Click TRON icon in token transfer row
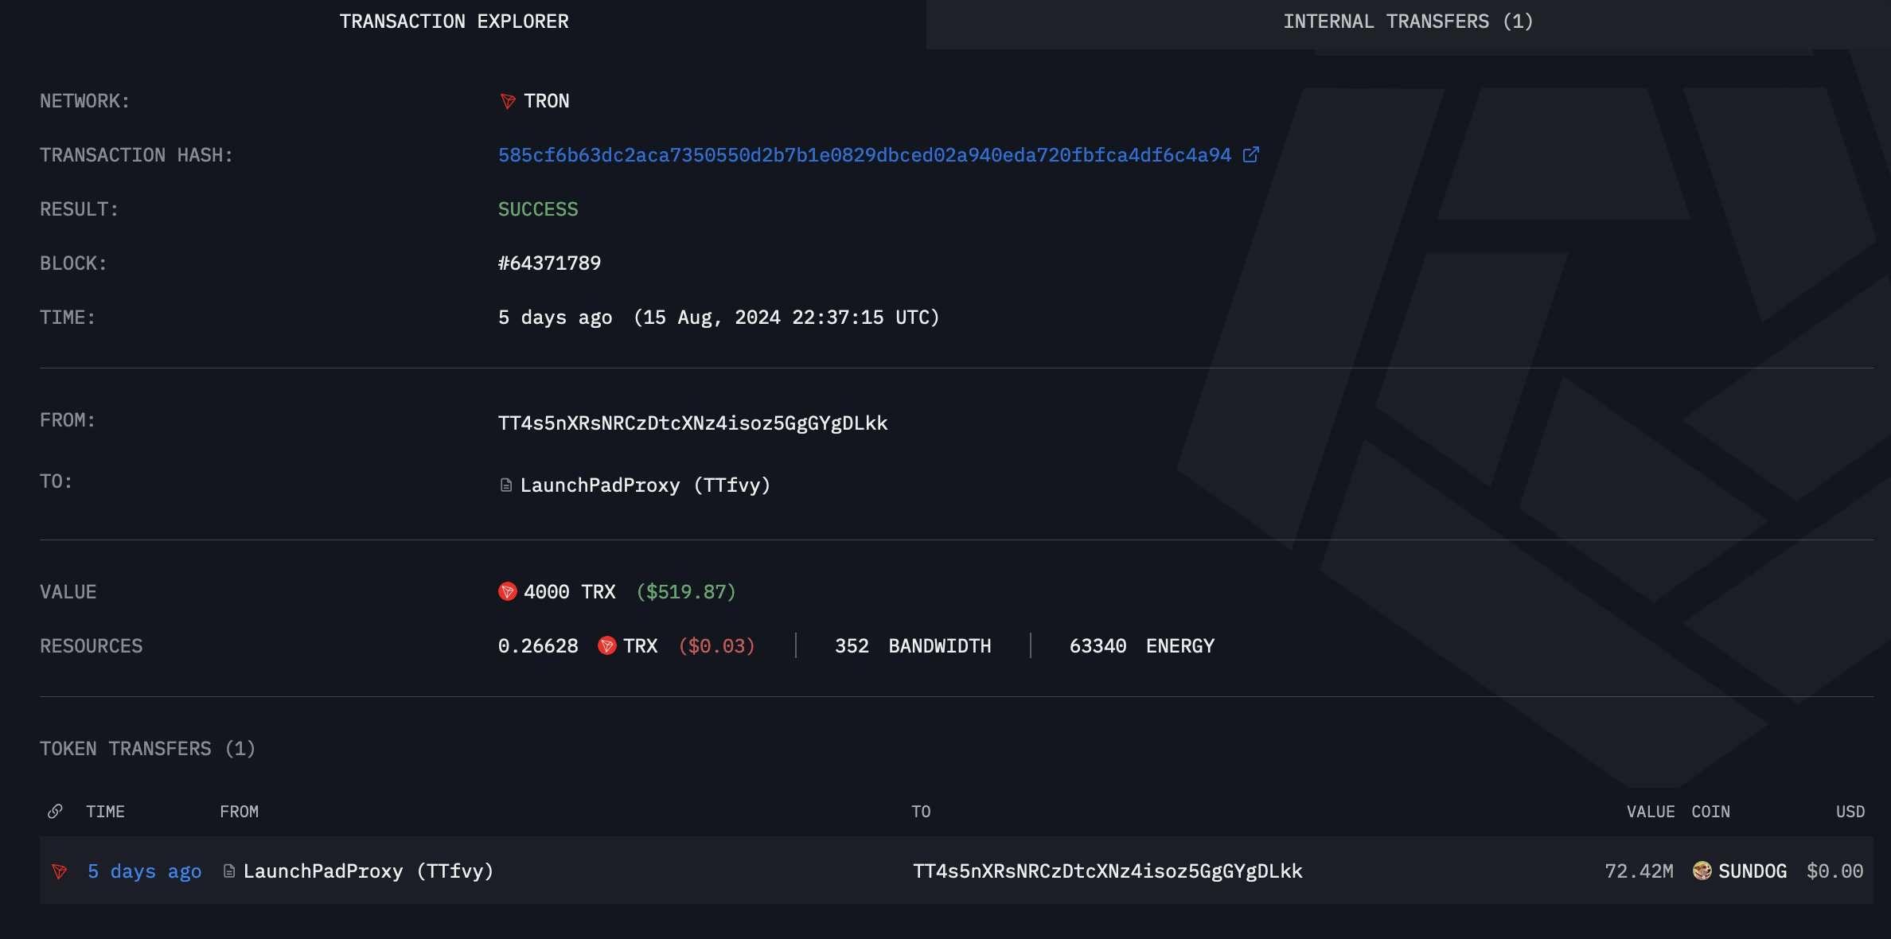The width and height of the screenshot is (1891, 939). click(x=60, y=871)
